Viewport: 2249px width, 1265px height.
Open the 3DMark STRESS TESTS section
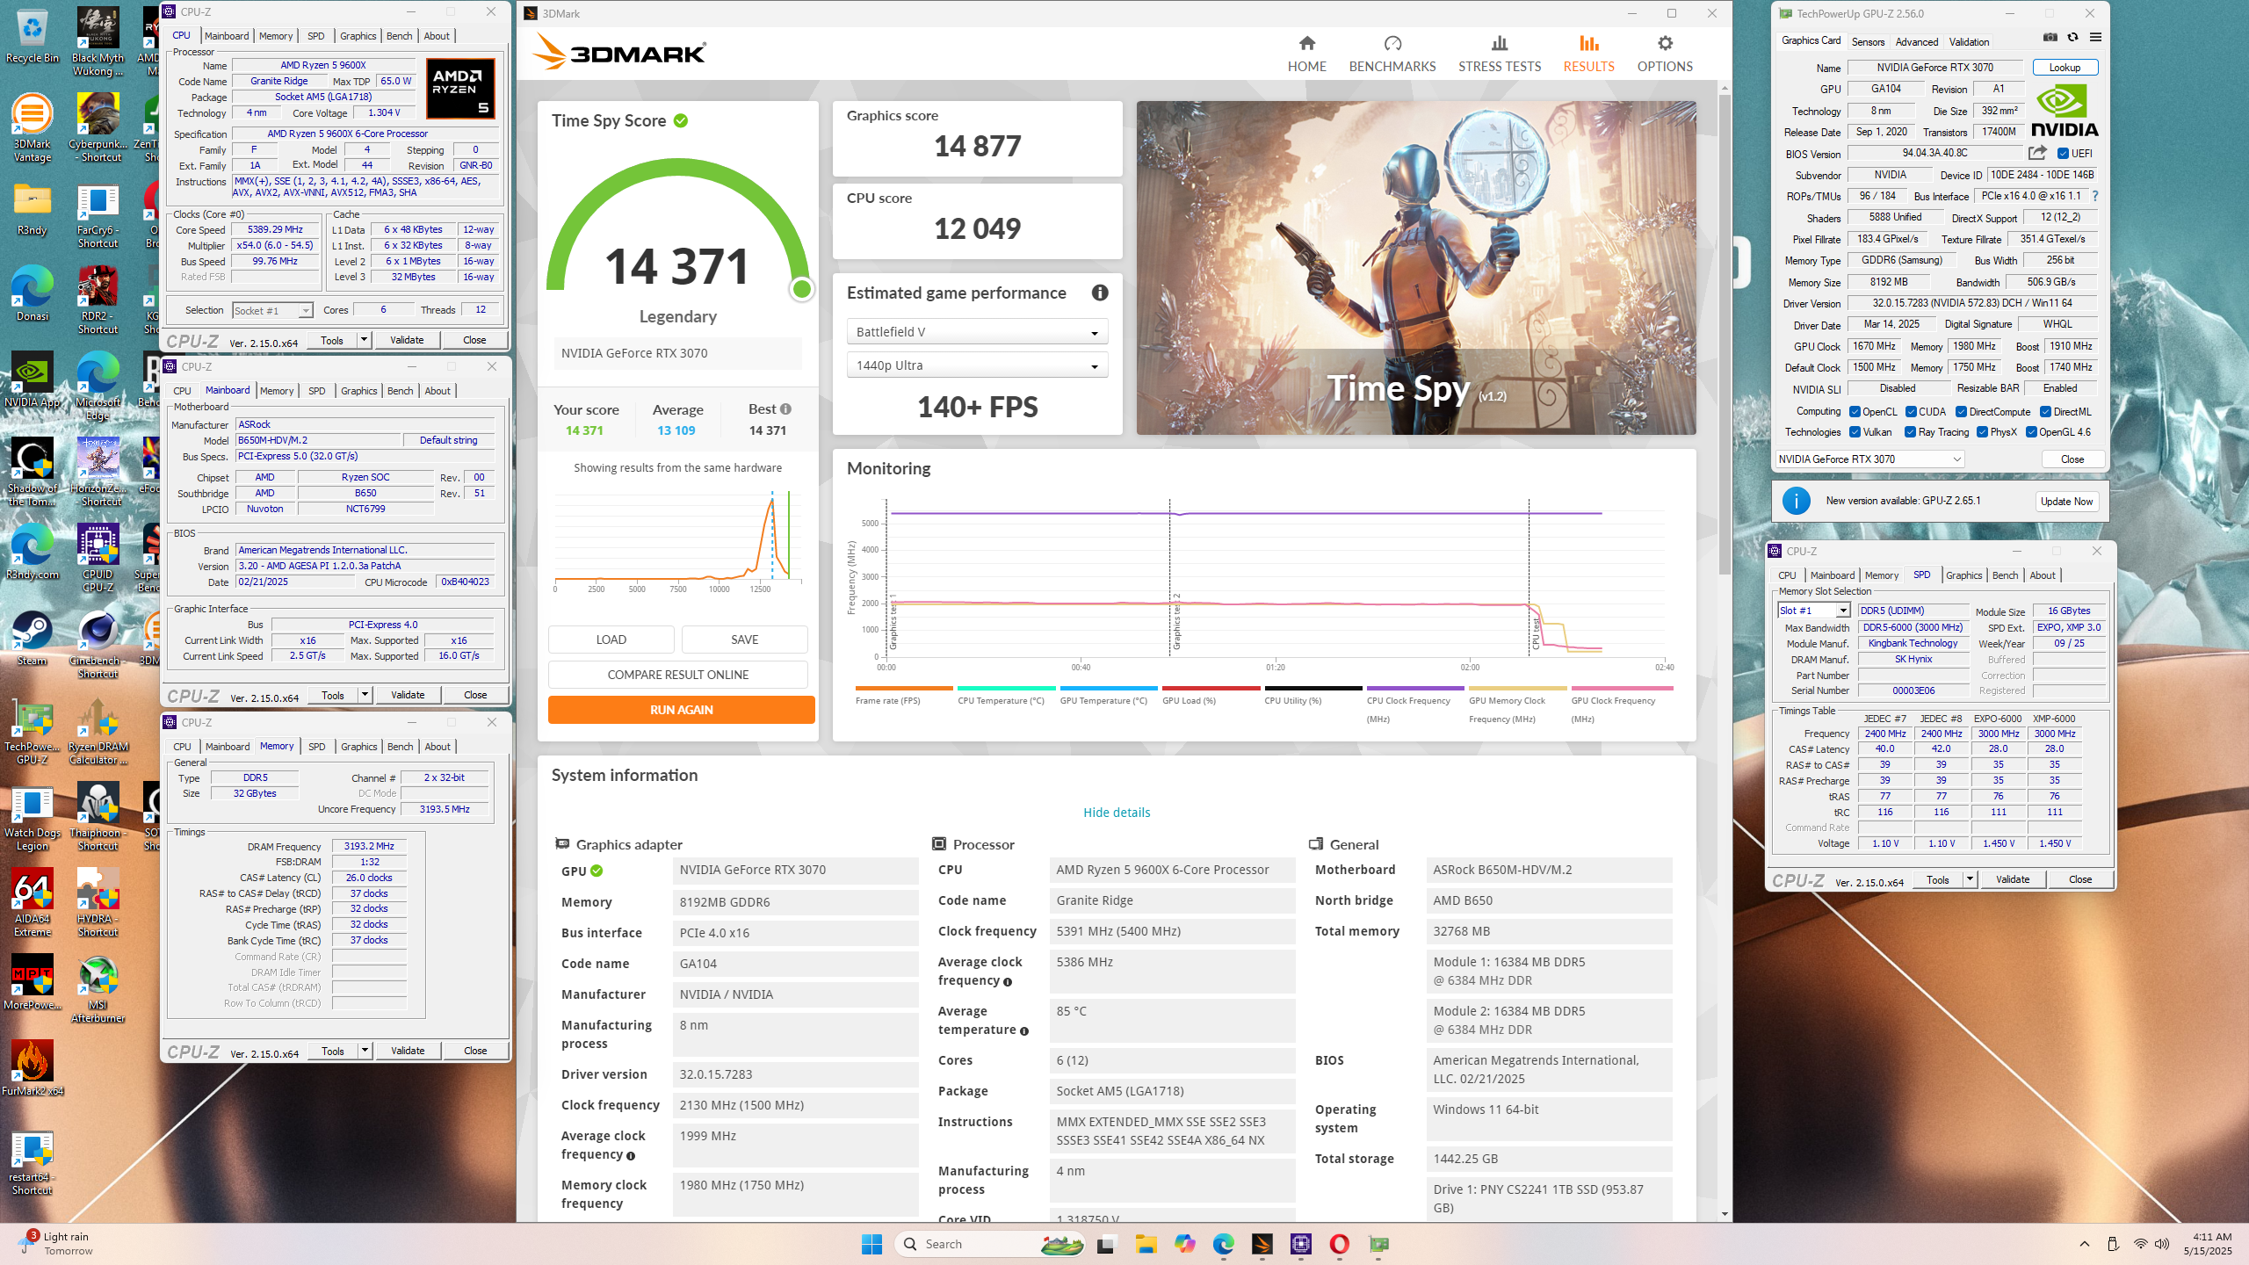[1499, 54]
